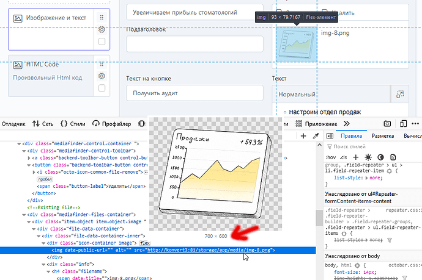
Task: Open the Приложение devtools tab
Action: coord(316,124)
